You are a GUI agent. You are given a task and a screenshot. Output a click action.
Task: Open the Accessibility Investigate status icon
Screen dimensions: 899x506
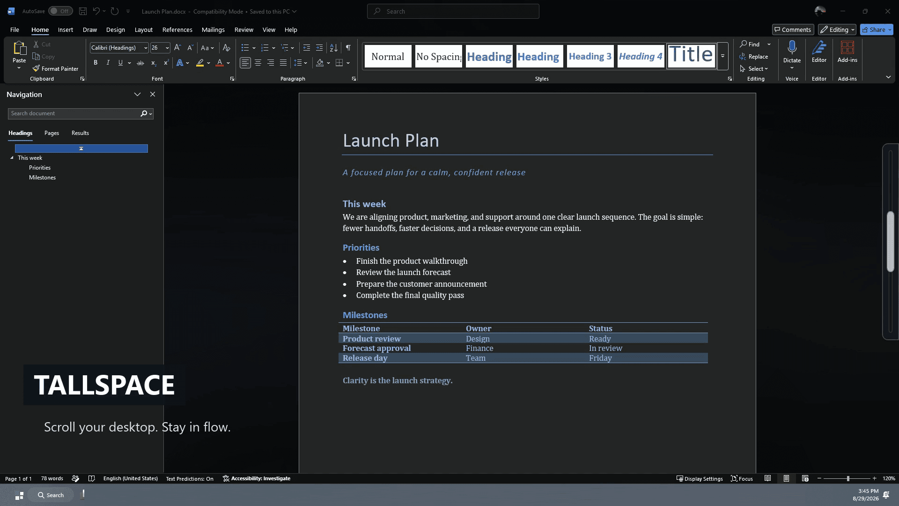tap(226, 478)
